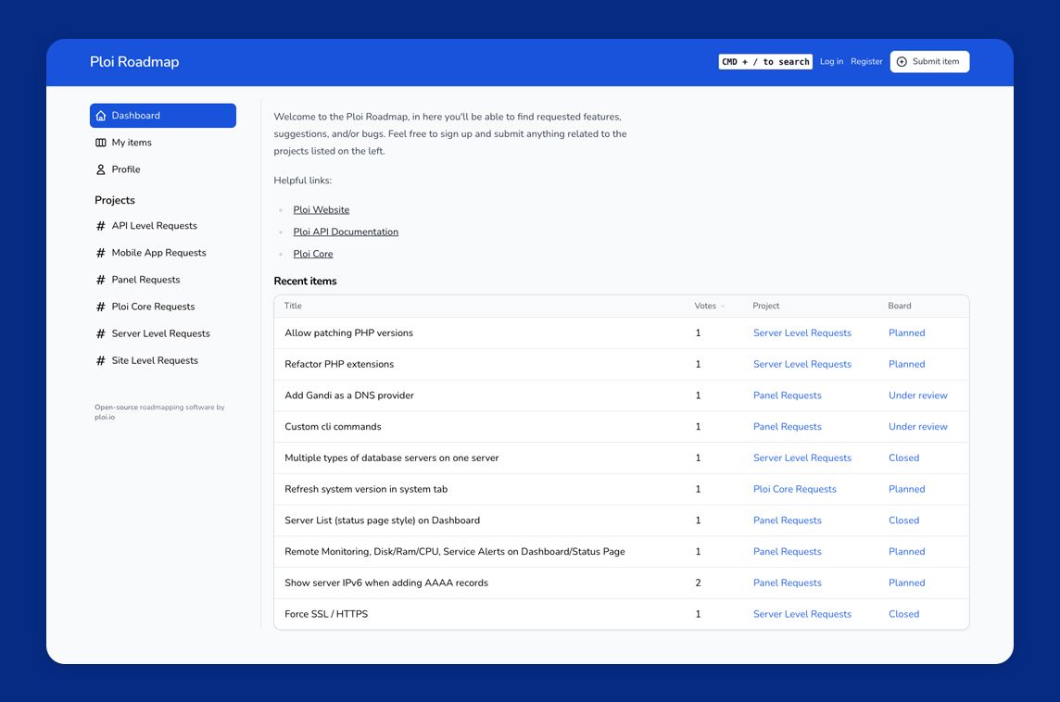Click Closed board in Force SSL row

[903, 614]
